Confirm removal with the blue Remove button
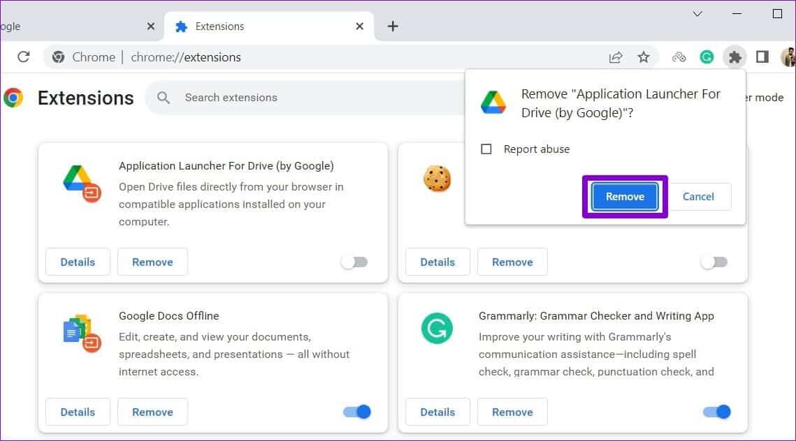796x441 pixels. click(x=625, y=197)
